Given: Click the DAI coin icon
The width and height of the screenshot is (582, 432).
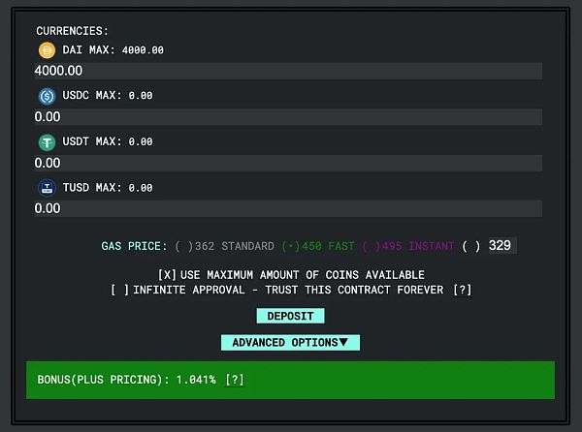Looking at the screenshot, I should [x=47, y=50].
